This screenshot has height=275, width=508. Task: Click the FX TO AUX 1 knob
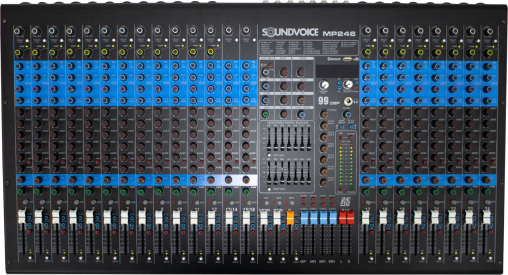click(x=324, y=126)
